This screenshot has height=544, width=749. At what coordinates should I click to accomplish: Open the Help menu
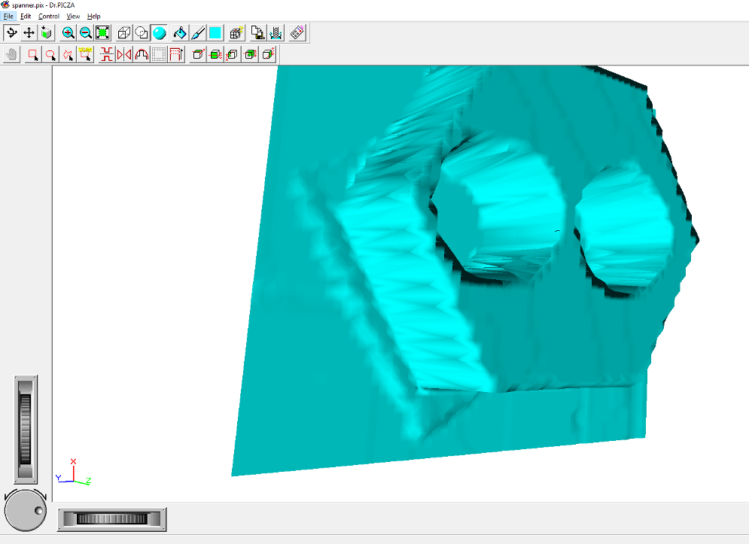click(93, 17)
